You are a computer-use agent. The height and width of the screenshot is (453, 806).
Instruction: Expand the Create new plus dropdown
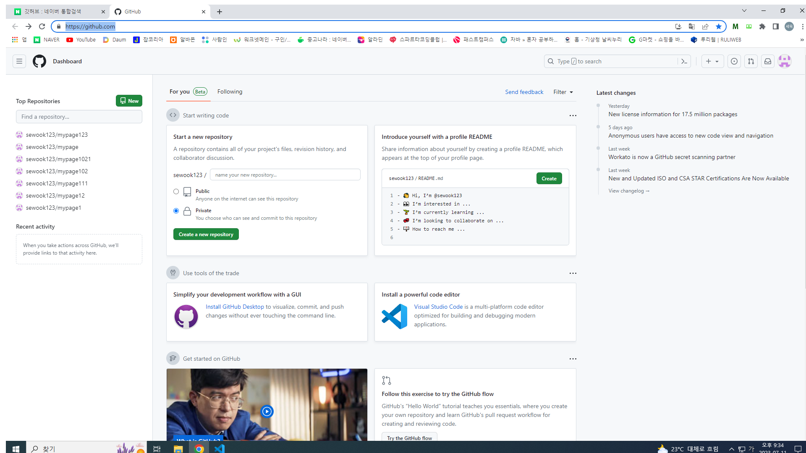(713, 61)
